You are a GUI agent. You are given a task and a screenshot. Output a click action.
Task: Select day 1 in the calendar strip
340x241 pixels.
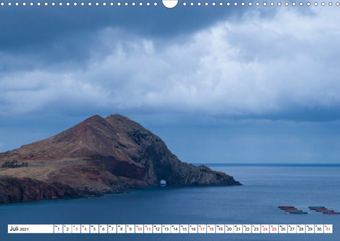pos(58,229)
